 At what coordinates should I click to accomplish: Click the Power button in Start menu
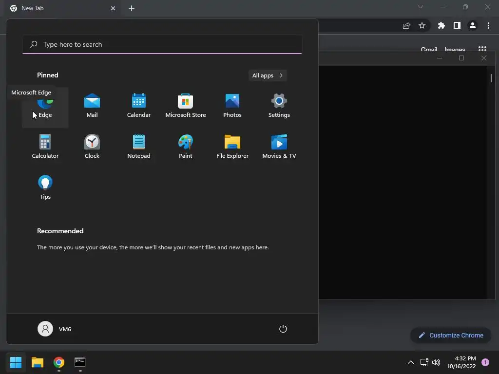[x=283, y=329]
